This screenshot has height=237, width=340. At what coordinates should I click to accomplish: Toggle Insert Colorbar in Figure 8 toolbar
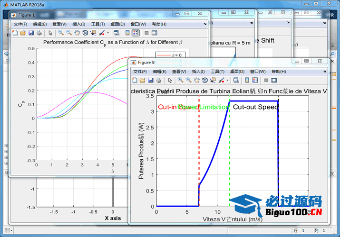coord(247,81)
